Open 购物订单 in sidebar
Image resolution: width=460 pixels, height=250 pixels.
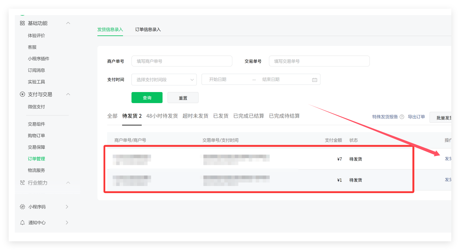coord(36,136)
